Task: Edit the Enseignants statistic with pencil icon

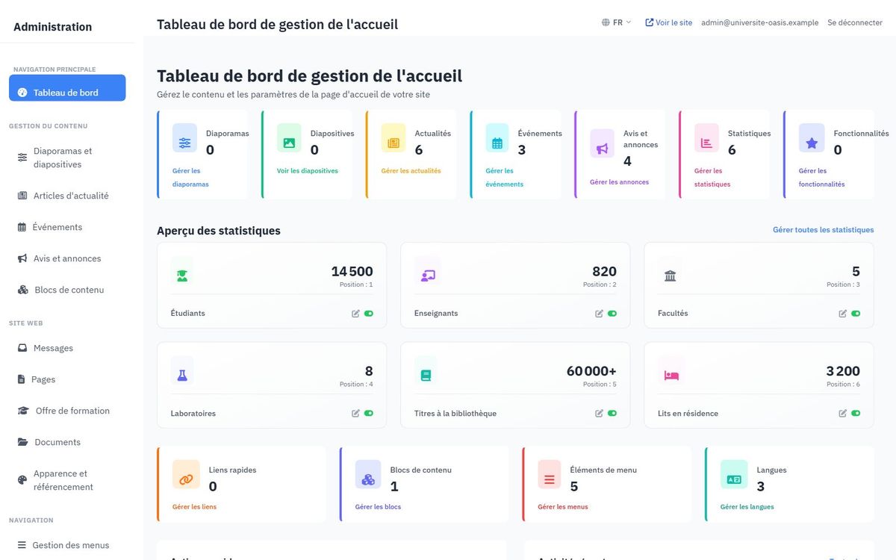Action: tap(600, 314)
